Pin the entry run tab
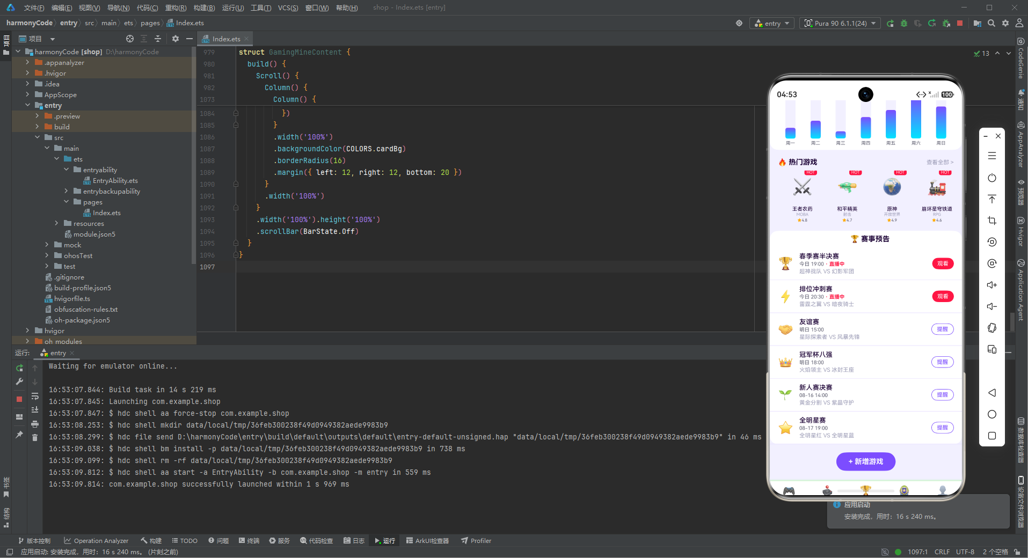 pos(19,434)
